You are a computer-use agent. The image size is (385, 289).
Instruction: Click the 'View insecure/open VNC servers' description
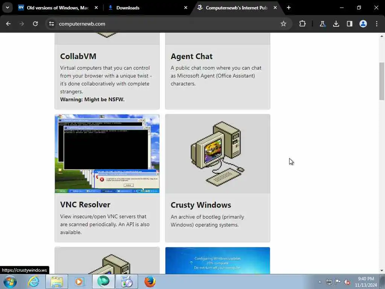105,224
